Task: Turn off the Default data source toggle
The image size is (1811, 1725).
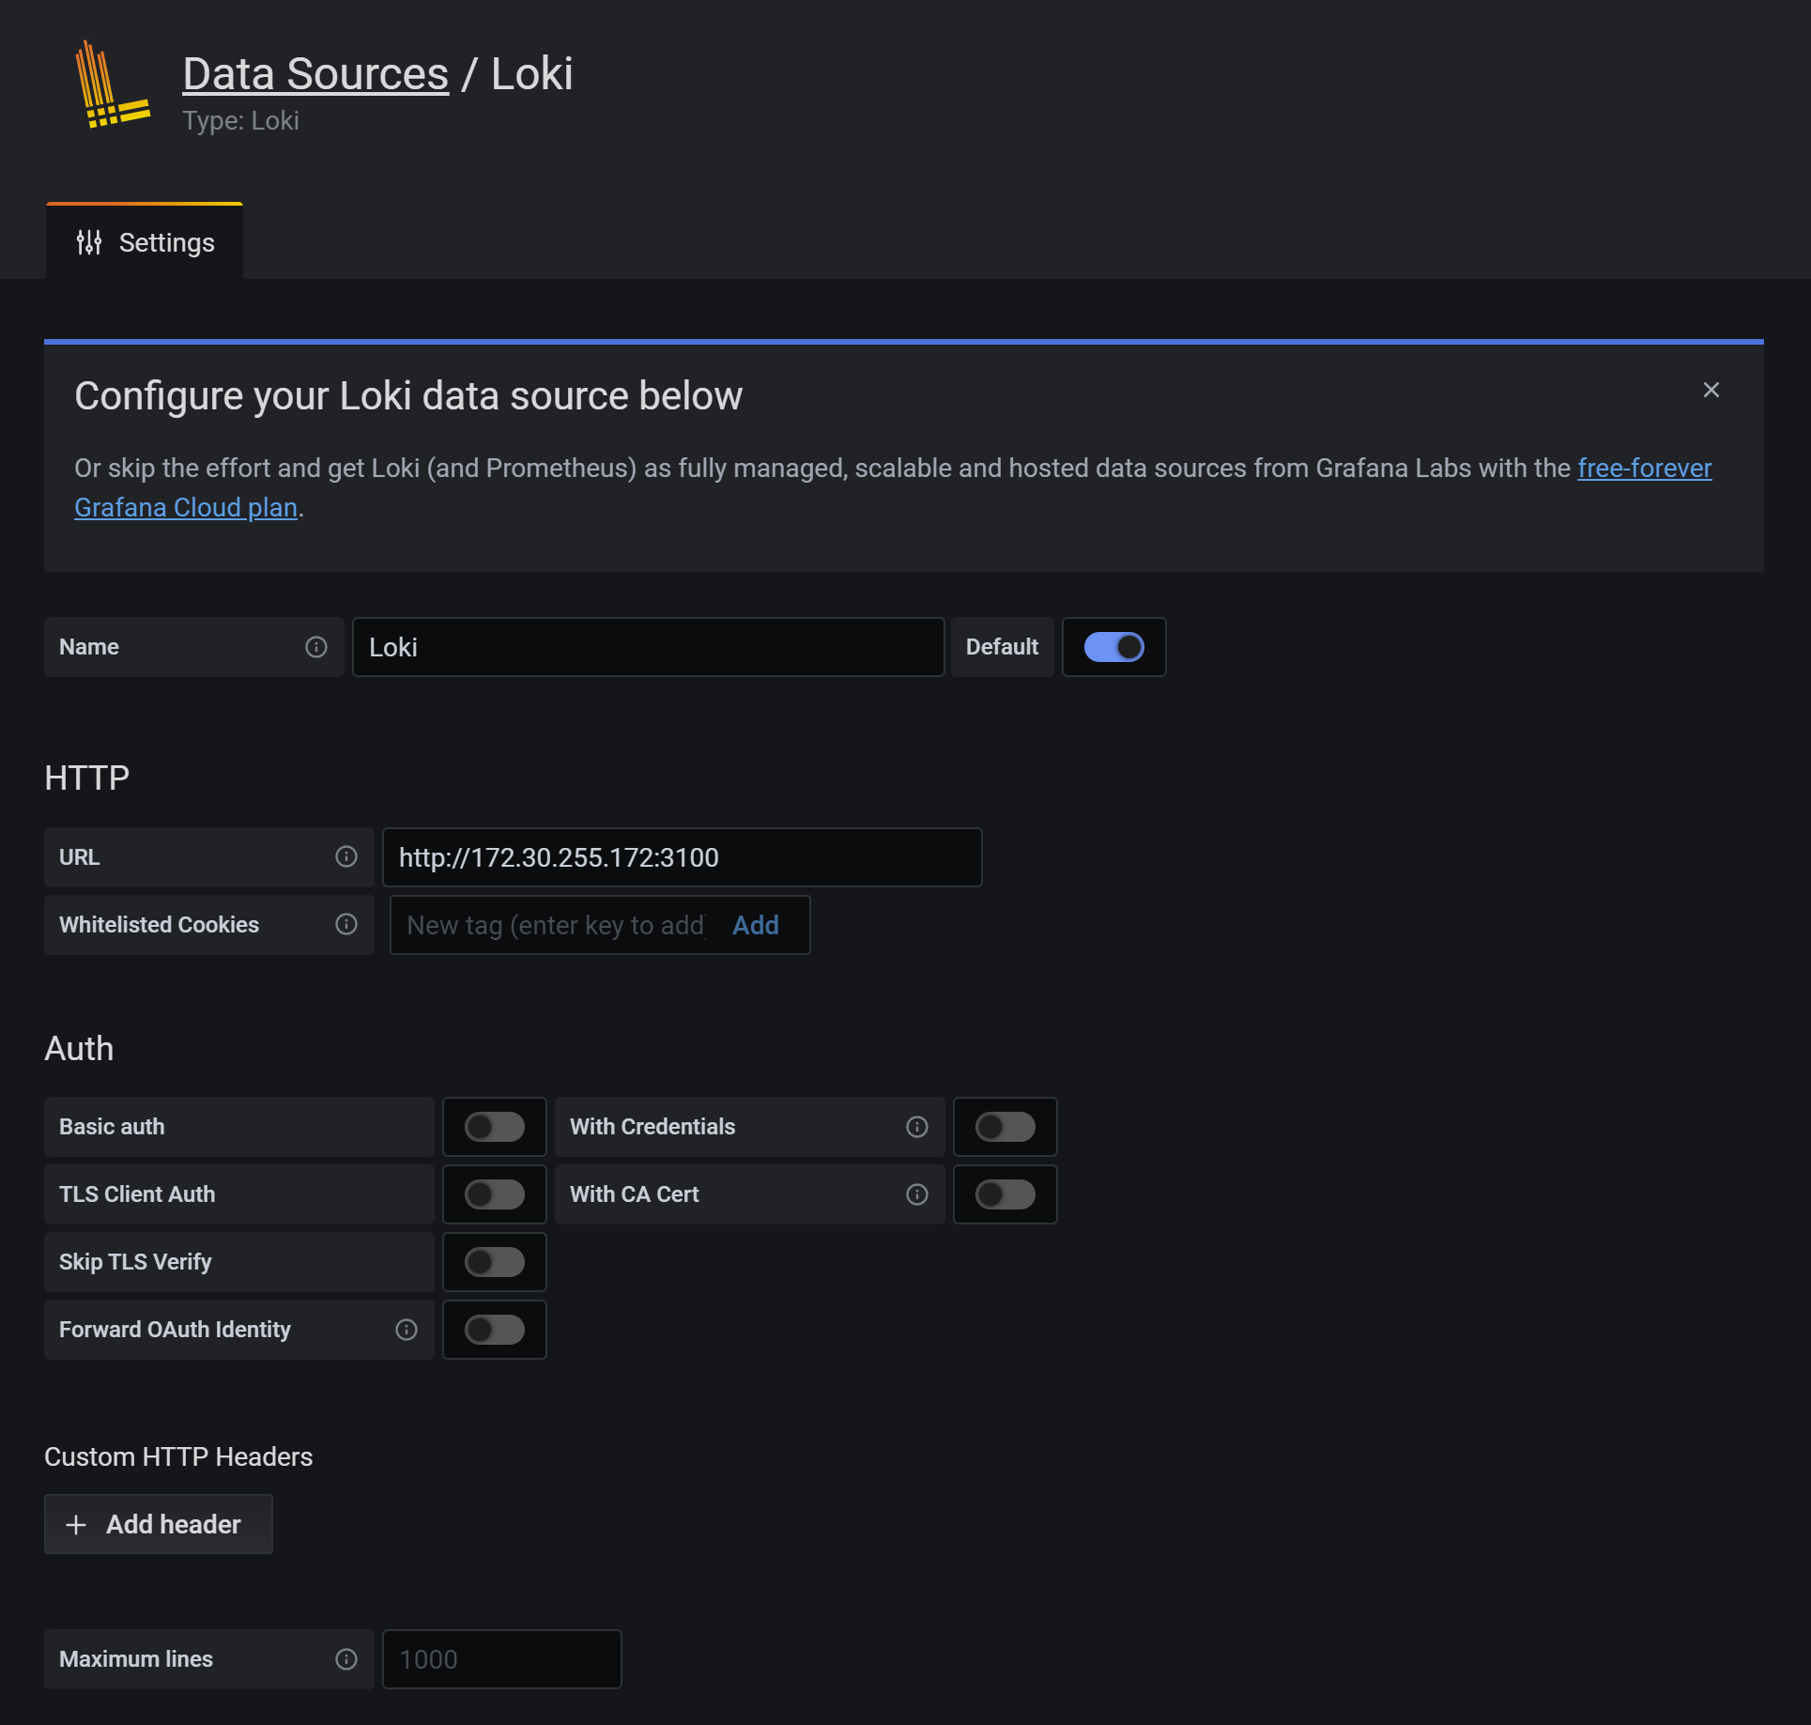Action: coord(1114,647)
